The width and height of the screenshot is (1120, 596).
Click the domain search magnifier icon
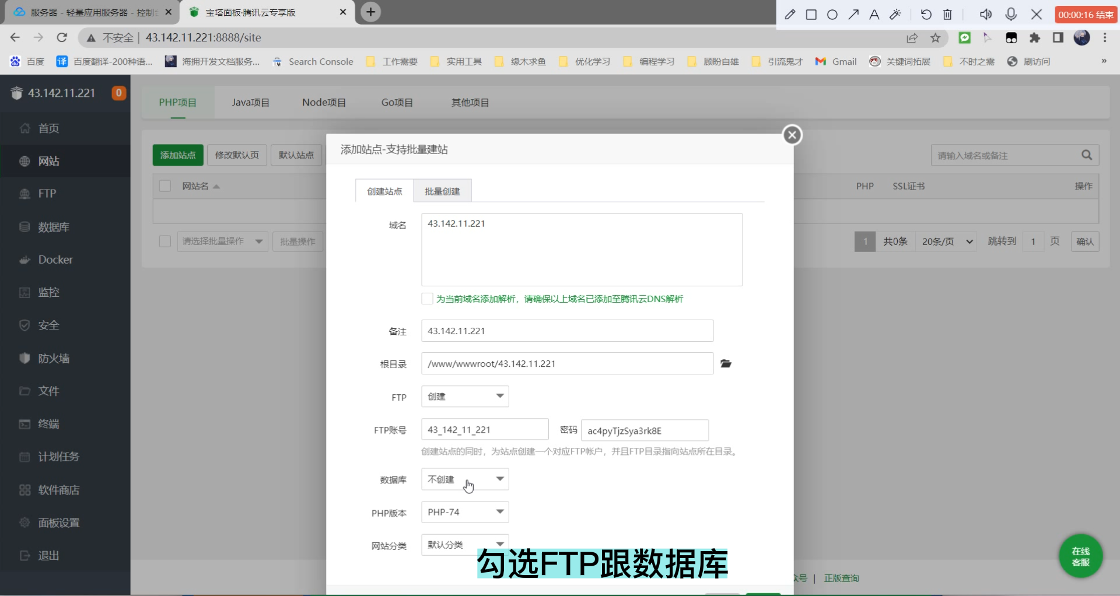(x=1087, y=155)
